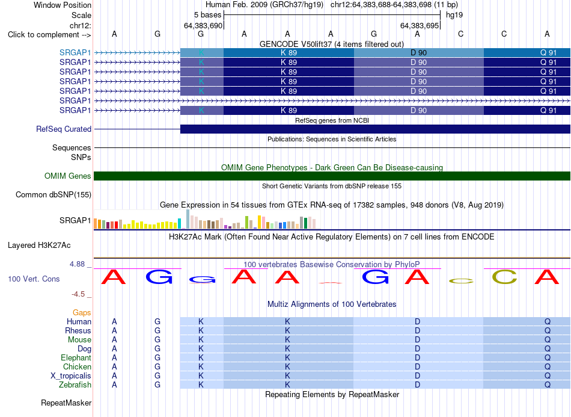Click the -4.5 PhyloP lower scale value
The image size is (571, 417).
pyautogui.click(x=78, y=294)
